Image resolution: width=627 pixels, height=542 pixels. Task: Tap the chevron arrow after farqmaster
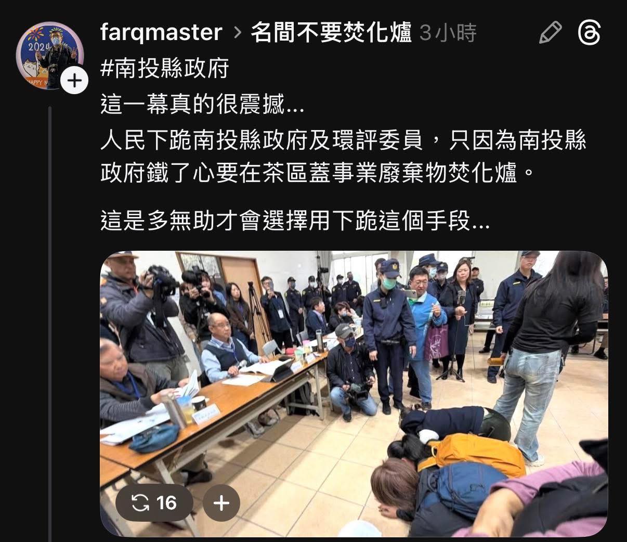tap(237, 33)
